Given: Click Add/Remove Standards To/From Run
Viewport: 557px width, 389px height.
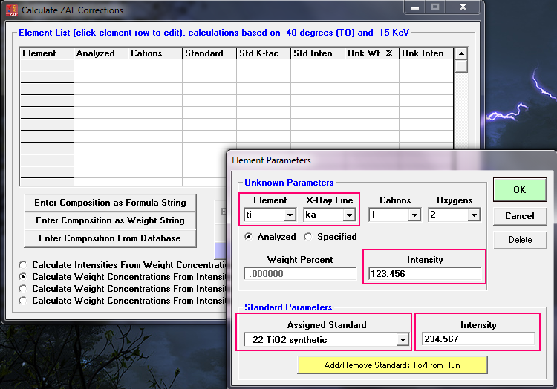Looking at the screenshot, I should point(391,365).
